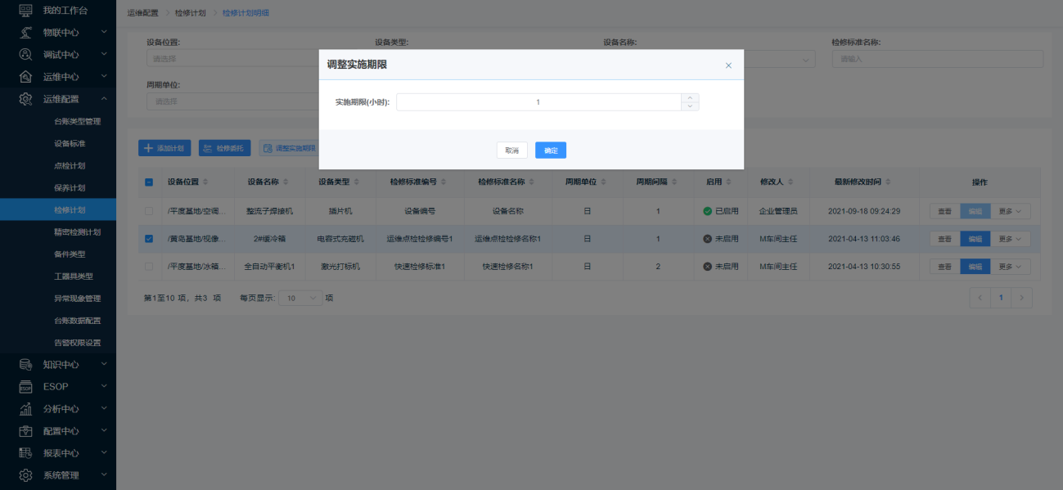The height and width of the screenshot is (490, 1063).
Task: Increase 实施期限 hours with up stepper arrow
Action: [x=690, y=97]
